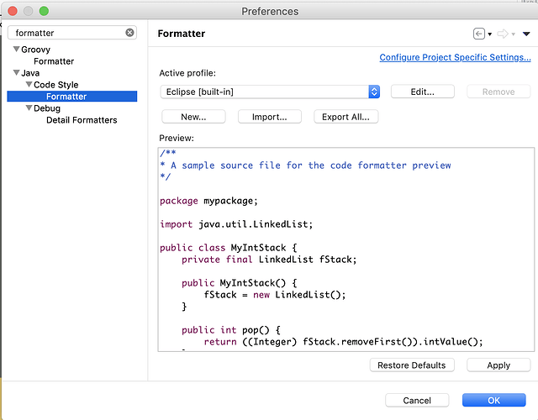This screenshot has width=538, height=420.
Task: Collapse the Code Style tree node
Action: pos(29,85)
